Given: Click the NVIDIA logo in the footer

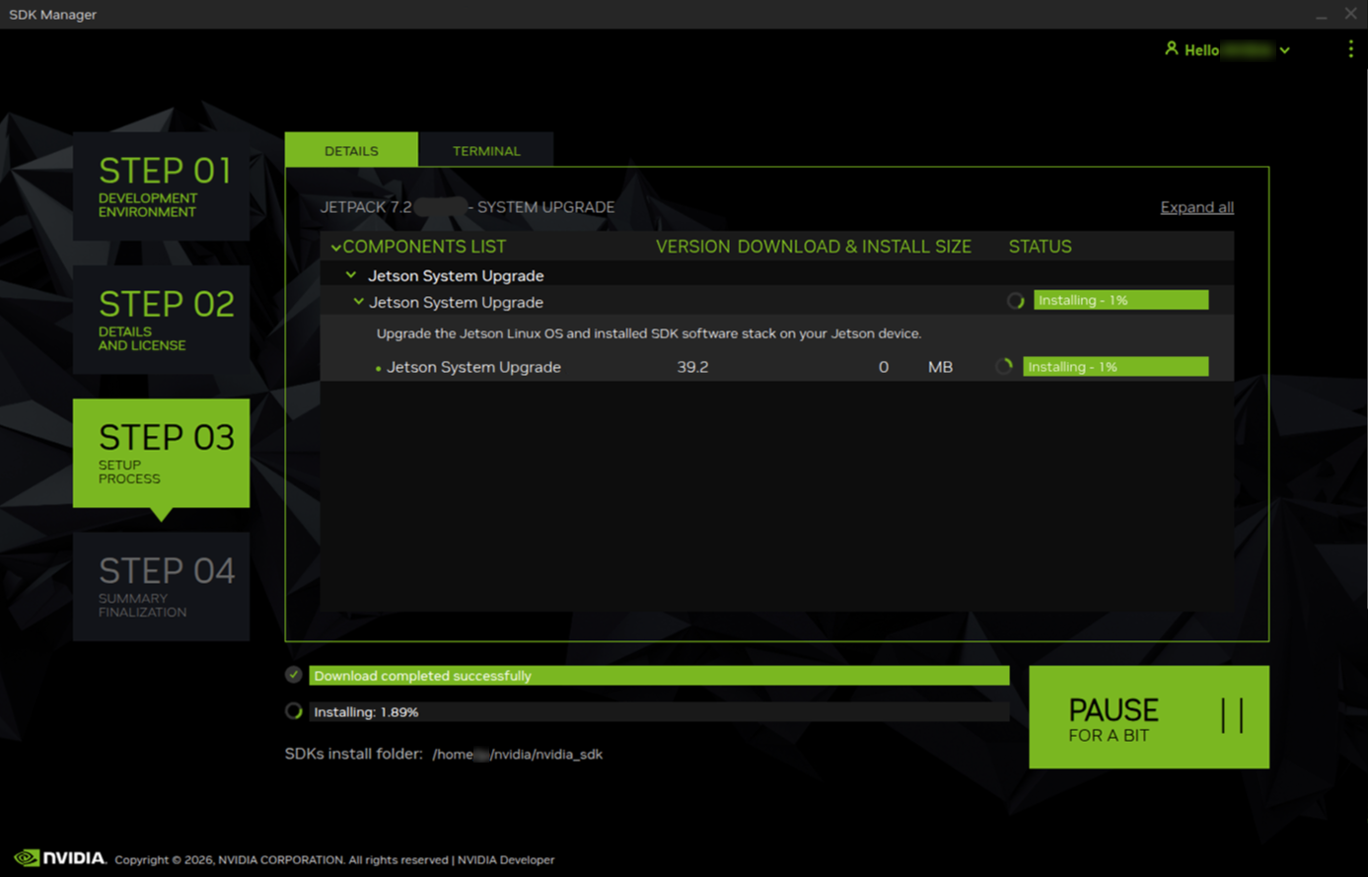Looking at the screenshot, I should coord(59,858).
